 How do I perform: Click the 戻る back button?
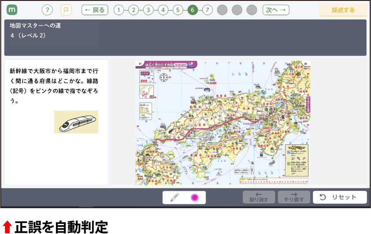click(x=95, y=10)
